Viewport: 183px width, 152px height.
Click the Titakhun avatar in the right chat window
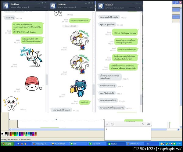click(x=101, y=6)
